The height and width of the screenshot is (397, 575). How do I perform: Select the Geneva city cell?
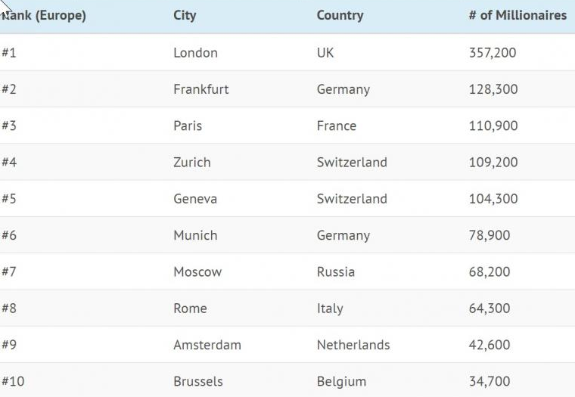pyautogui.click(x=194, y=199)
